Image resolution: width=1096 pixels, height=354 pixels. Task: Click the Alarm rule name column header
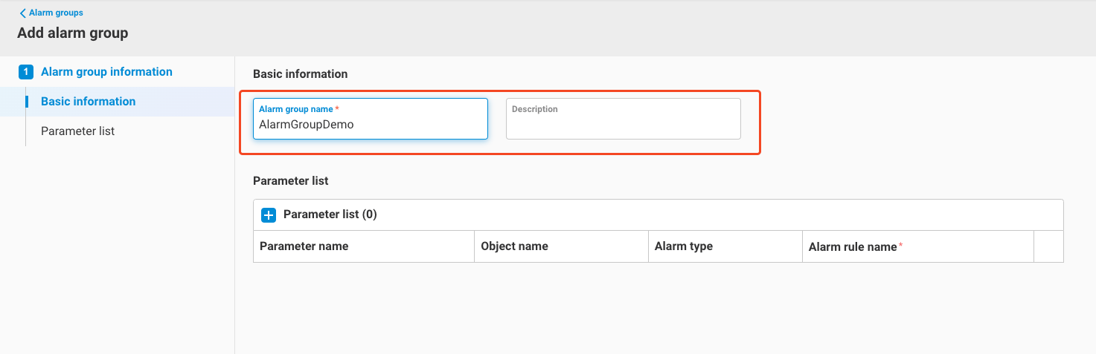pyautogui.click(x=853, y=247)
